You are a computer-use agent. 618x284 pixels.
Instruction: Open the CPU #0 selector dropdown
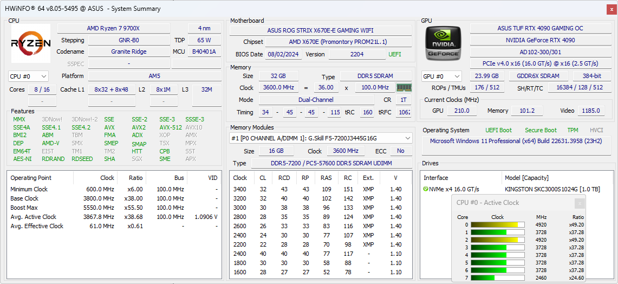(x=28, y=76)
